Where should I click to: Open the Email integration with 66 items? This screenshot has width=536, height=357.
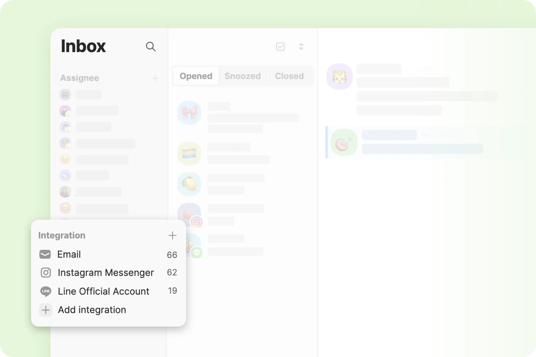click(x=69, y=254)
